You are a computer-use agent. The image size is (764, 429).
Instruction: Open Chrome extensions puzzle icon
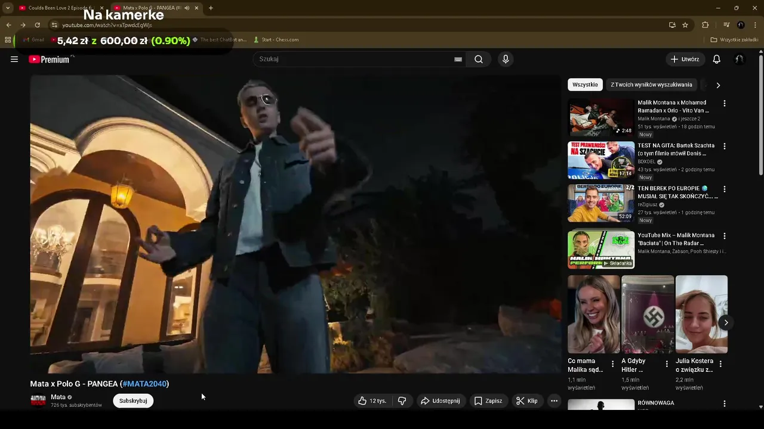point(705,25)
